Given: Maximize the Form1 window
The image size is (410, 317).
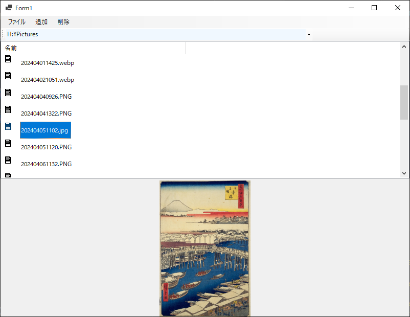Looking at the screenshot, I should (x=374, y=8).
